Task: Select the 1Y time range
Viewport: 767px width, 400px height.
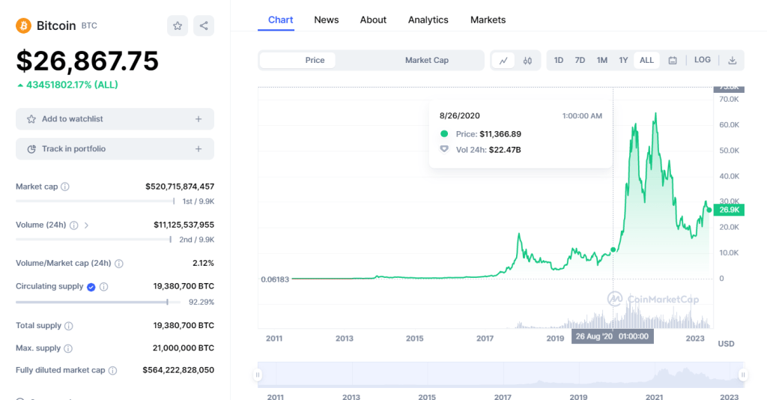Action: coord(623,60)
